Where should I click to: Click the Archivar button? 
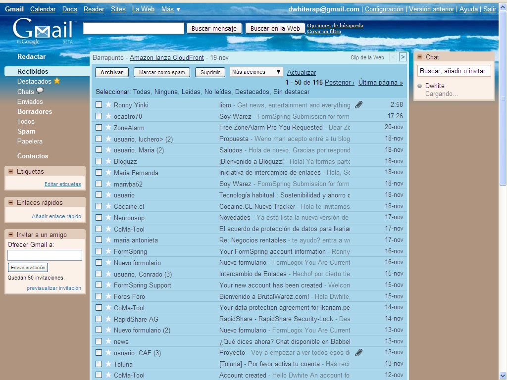(111, 72)
